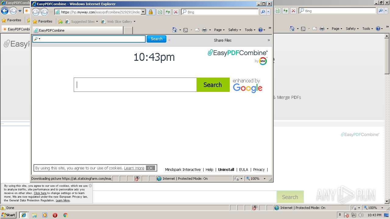Open the Tools menu in front window
This screenshot has height=219, width=390.
click(x=250, y=30)
